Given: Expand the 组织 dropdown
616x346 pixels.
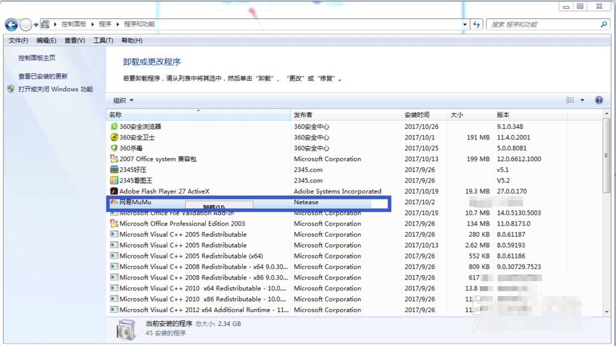Looking at the screenshot, I should pos(123,101).
